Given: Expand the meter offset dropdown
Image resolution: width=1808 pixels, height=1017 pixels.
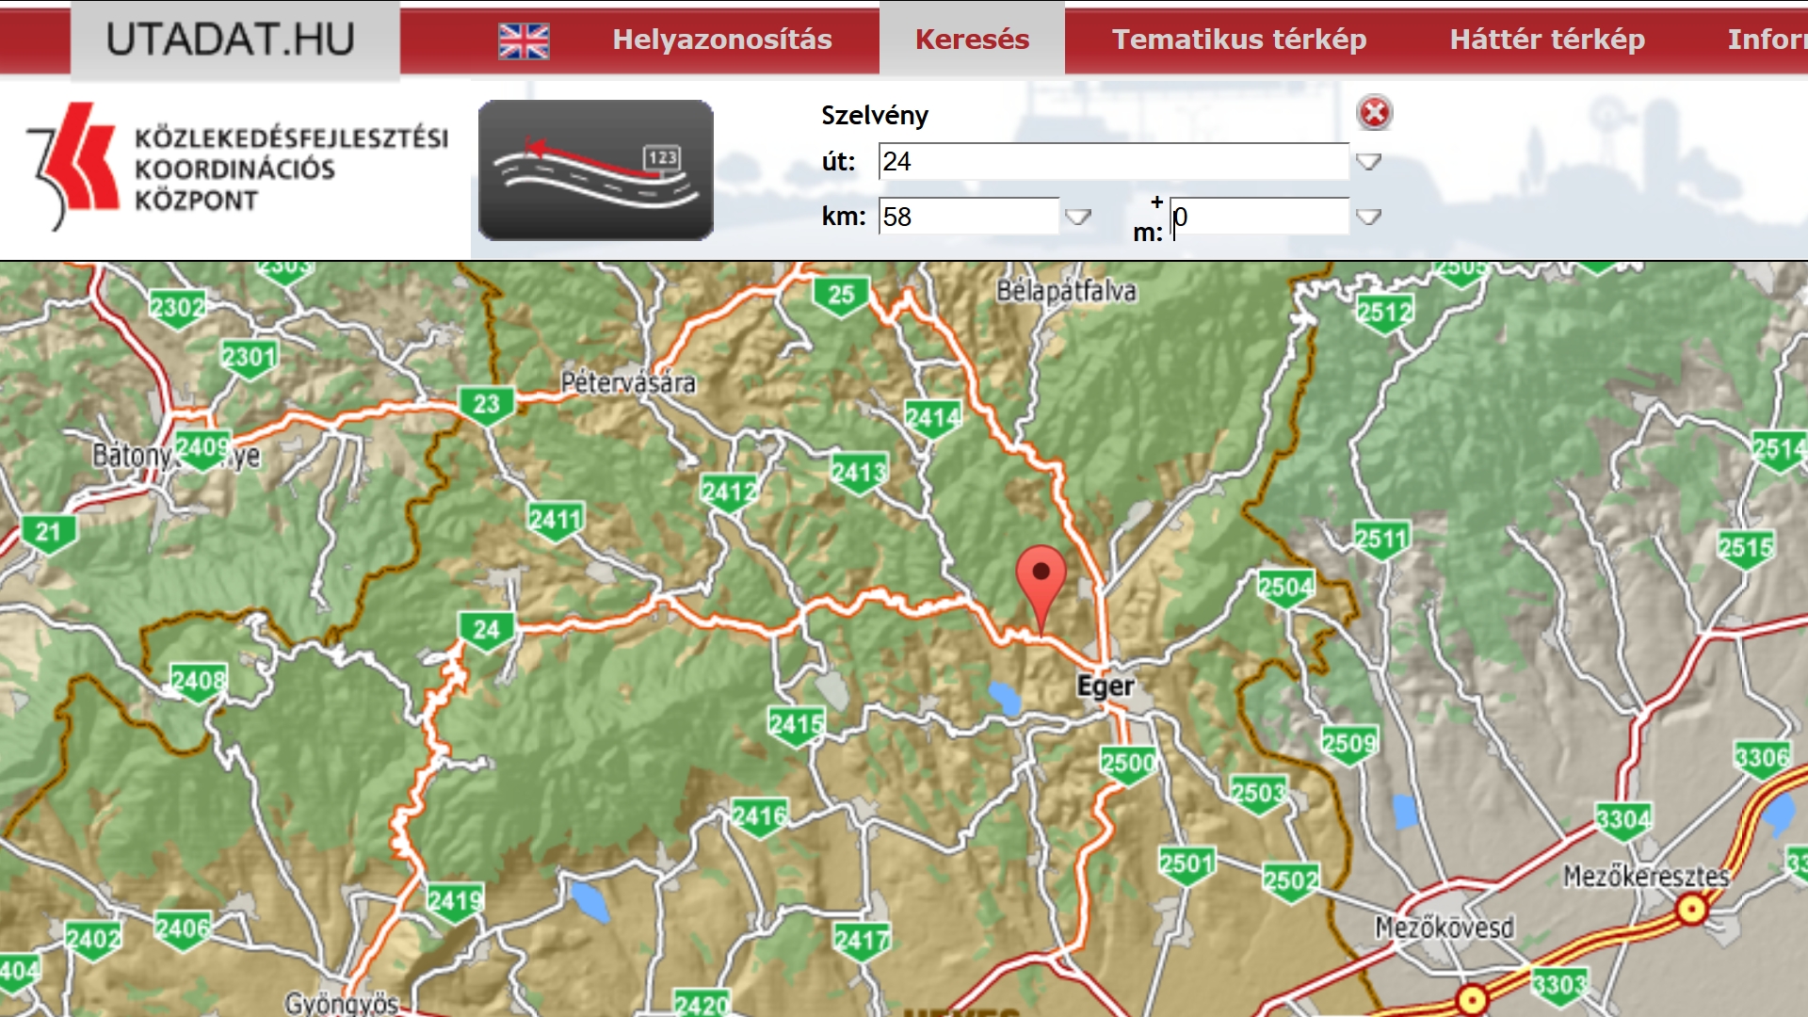Looking at the screenshot, I should 1368,218.
